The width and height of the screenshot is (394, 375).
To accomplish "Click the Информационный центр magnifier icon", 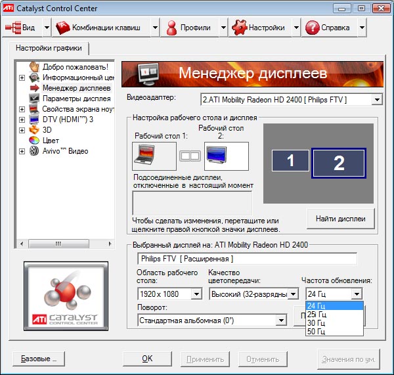I will point(34,77).
